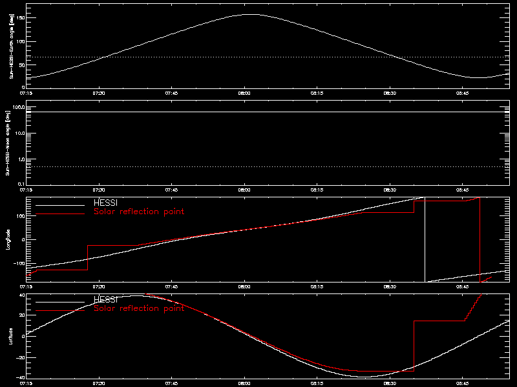Click the -40 tick on Latitude axis

point(21,378)
